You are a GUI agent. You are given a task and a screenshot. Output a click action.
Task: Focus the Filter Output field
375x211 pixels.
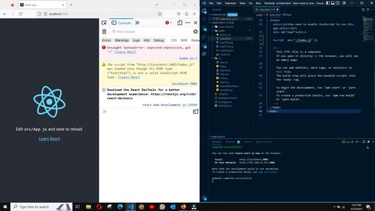151,32
